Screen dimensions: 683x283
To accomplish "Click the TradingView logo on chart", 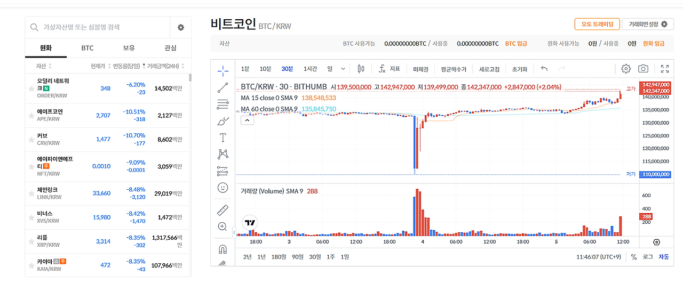I will click(x=249, y=222).
